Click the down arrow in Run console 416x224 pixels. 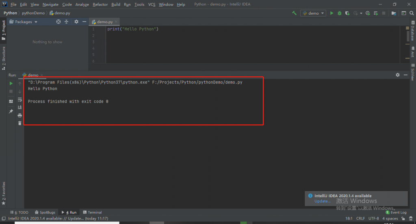(x=19, y=91)
